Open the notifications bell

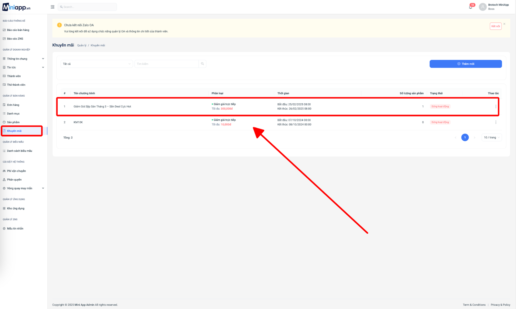(x=471, y=7)
